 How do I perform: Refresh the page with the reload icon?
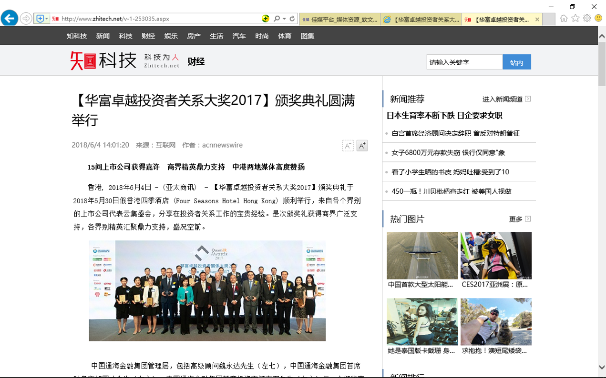pyautogui.click(x=292, y=19)
